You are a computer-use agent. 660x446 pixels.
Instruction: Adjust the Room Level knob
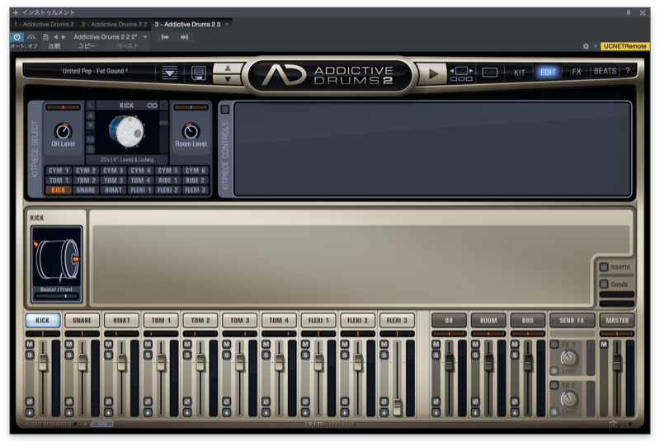click(191, 132)
